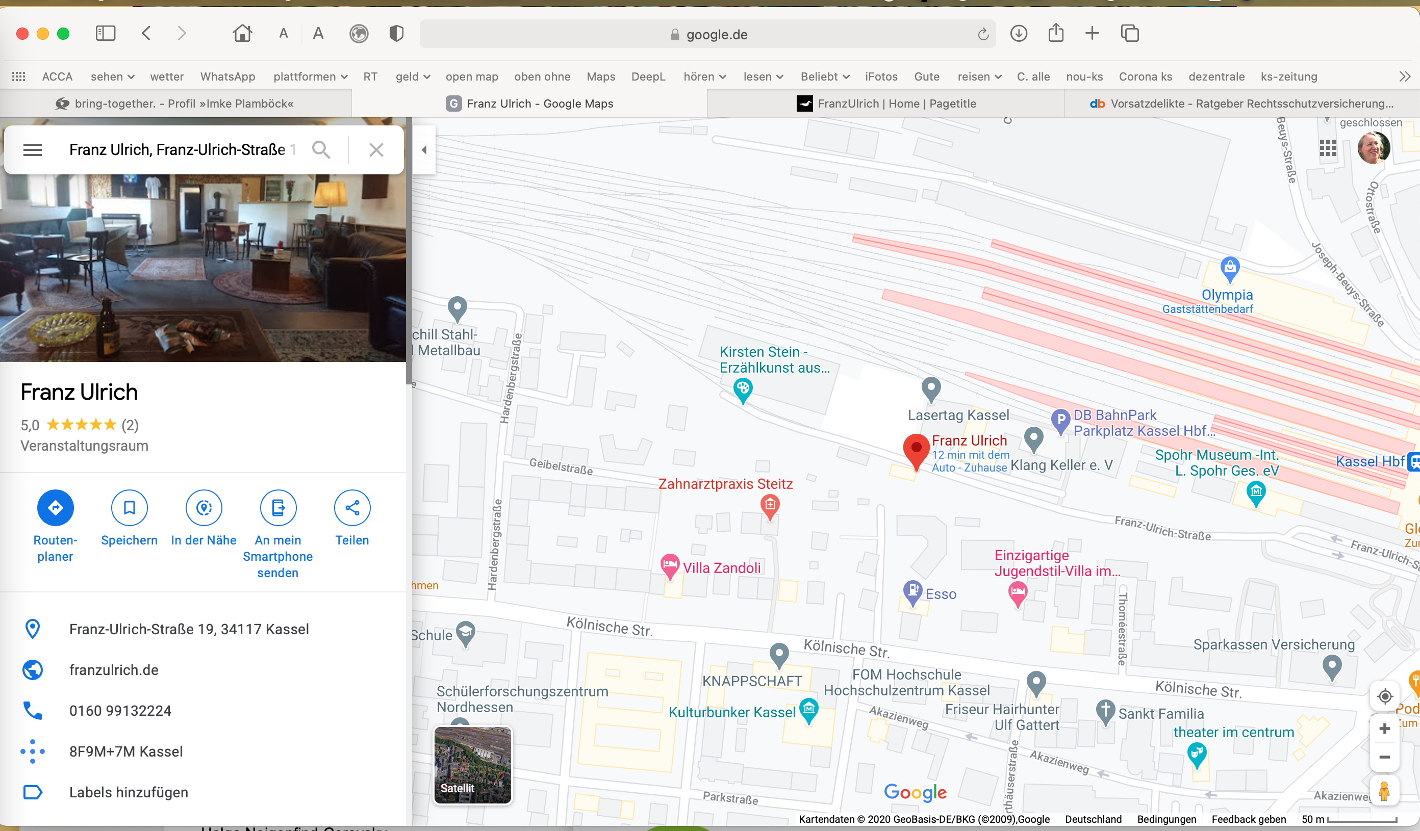
Task: Expand sehen bookmarks folder
Action: click(112, 76)
